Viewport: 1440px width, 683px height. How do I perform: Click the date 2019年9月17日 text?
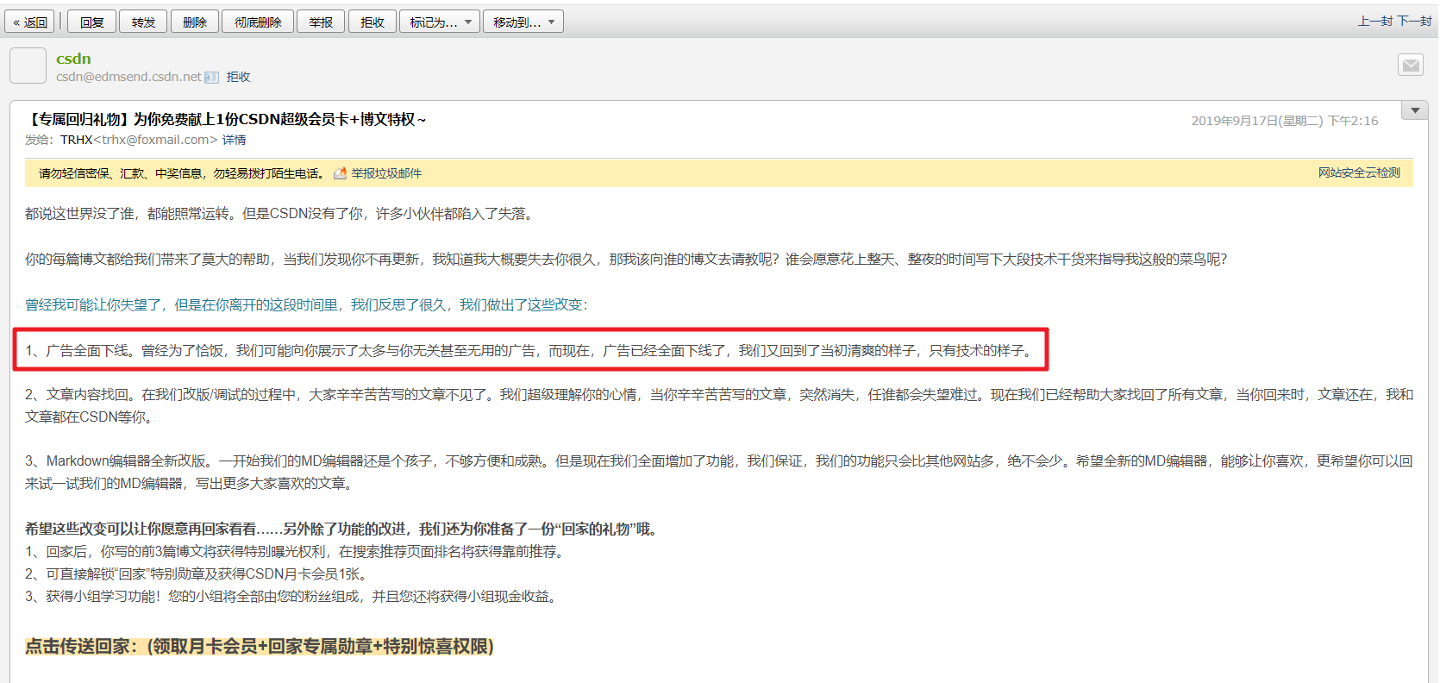1285,121
